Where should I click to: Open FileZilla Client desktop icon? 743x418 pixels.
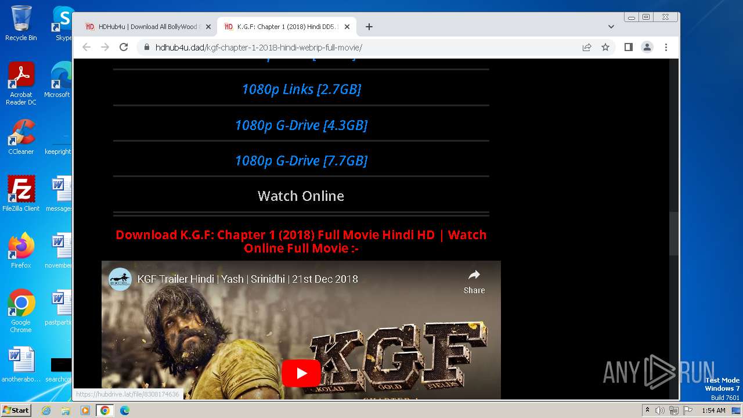pyautogui.click(x=21, y=194)
